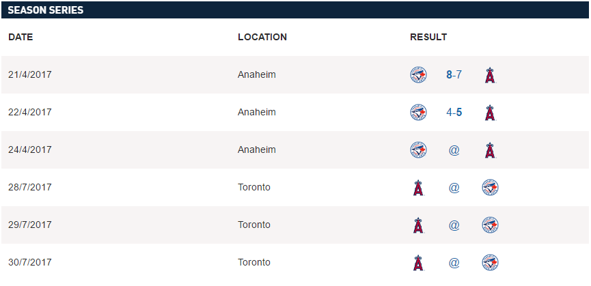Click the Season Series heading bar
Screen dimensions: 591x286
pyautogui.click(x=295, y=10)
